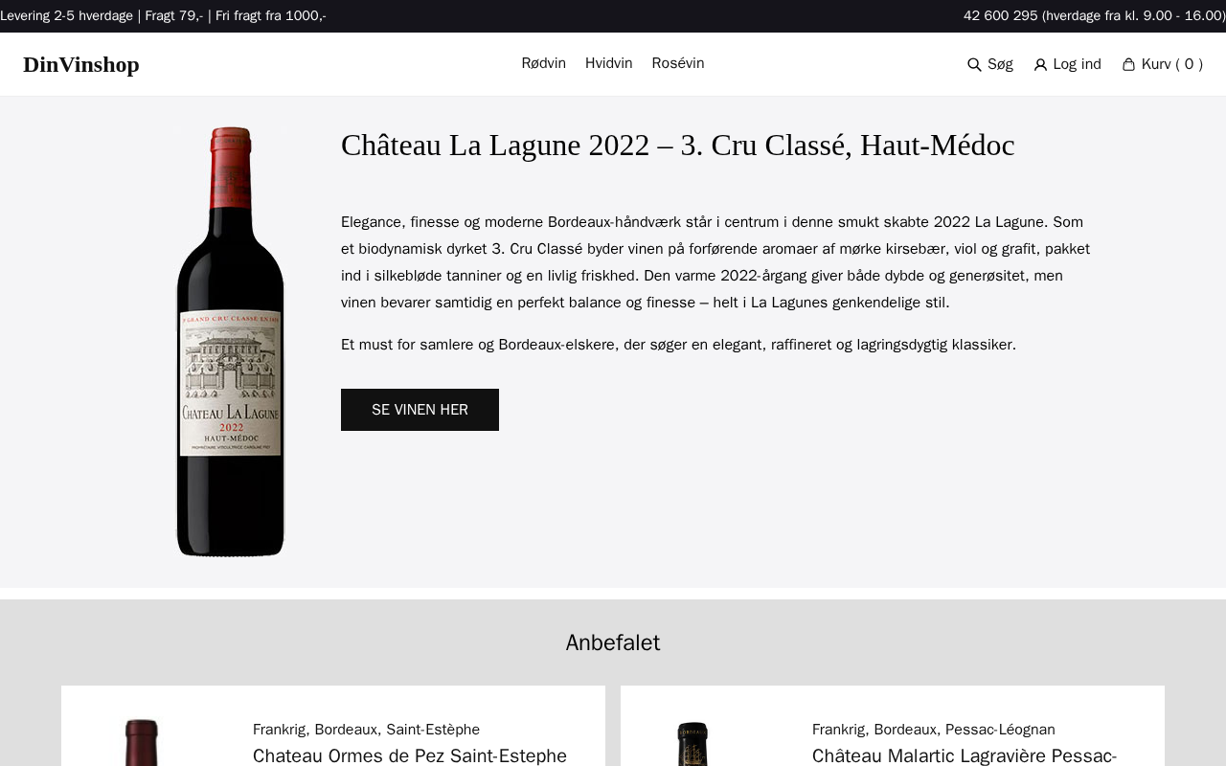Click the phone number 42 600 295
Screen dimensions: 1226x766
tap(1000, 15)
